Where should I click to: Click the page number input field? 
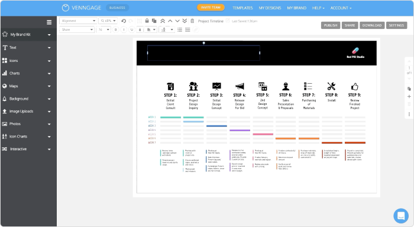409,68
